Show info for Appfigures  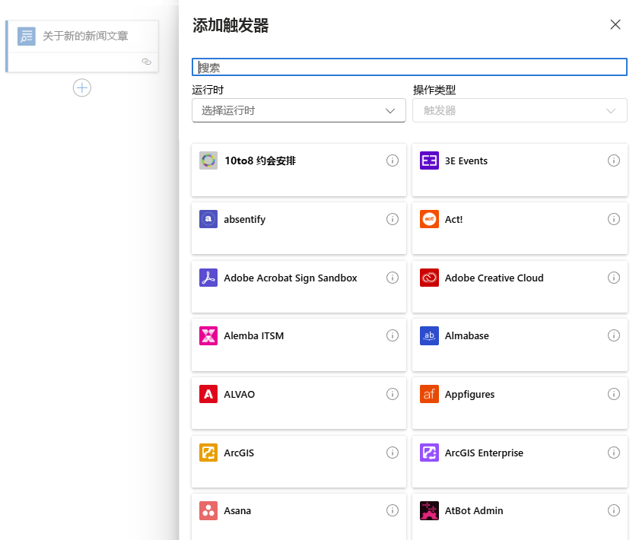[614, 394]
